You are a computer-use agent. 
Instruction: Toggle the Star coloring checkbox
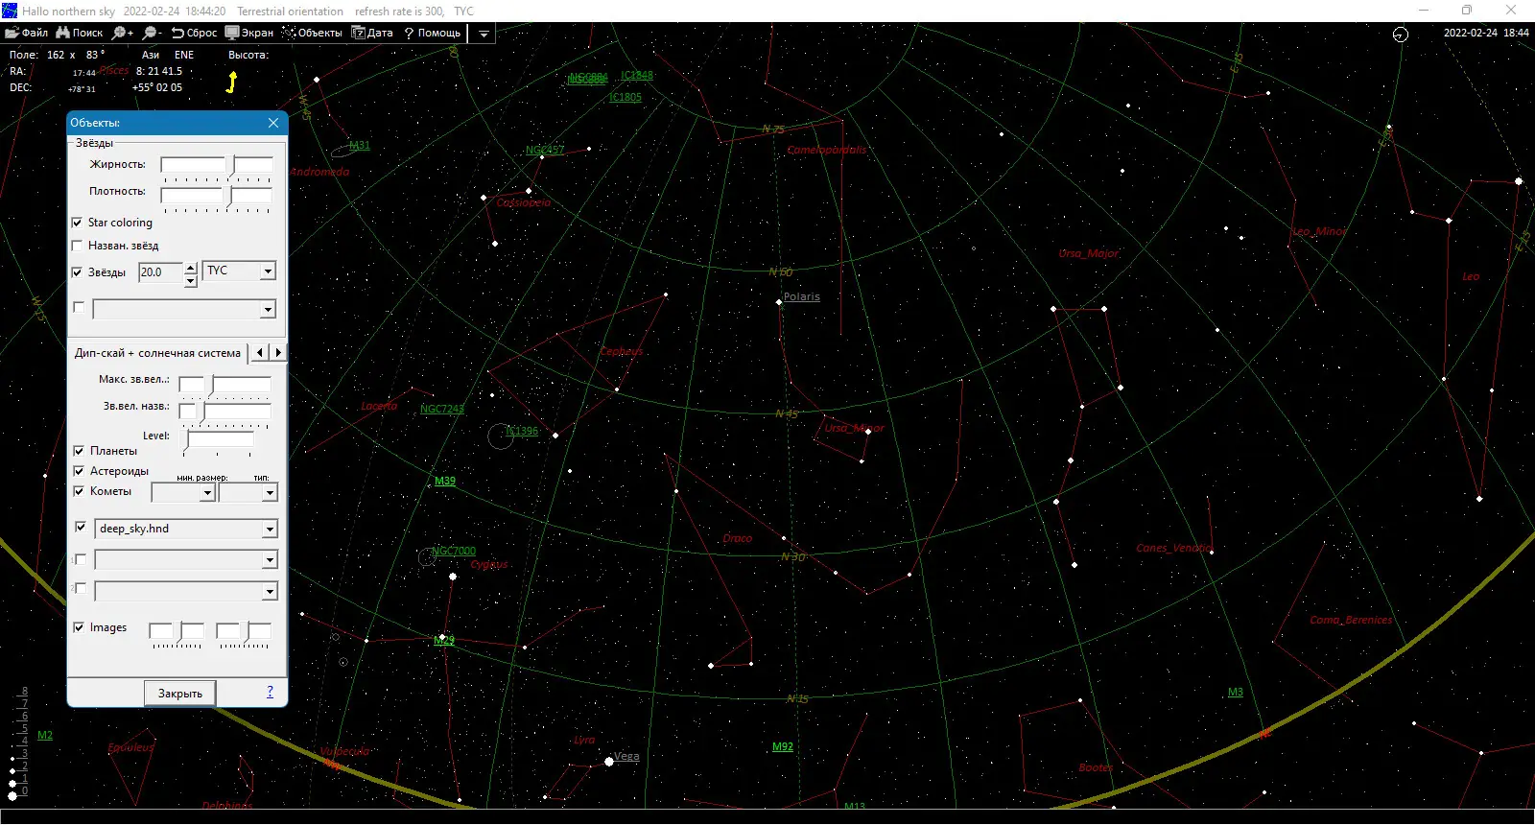78,223
